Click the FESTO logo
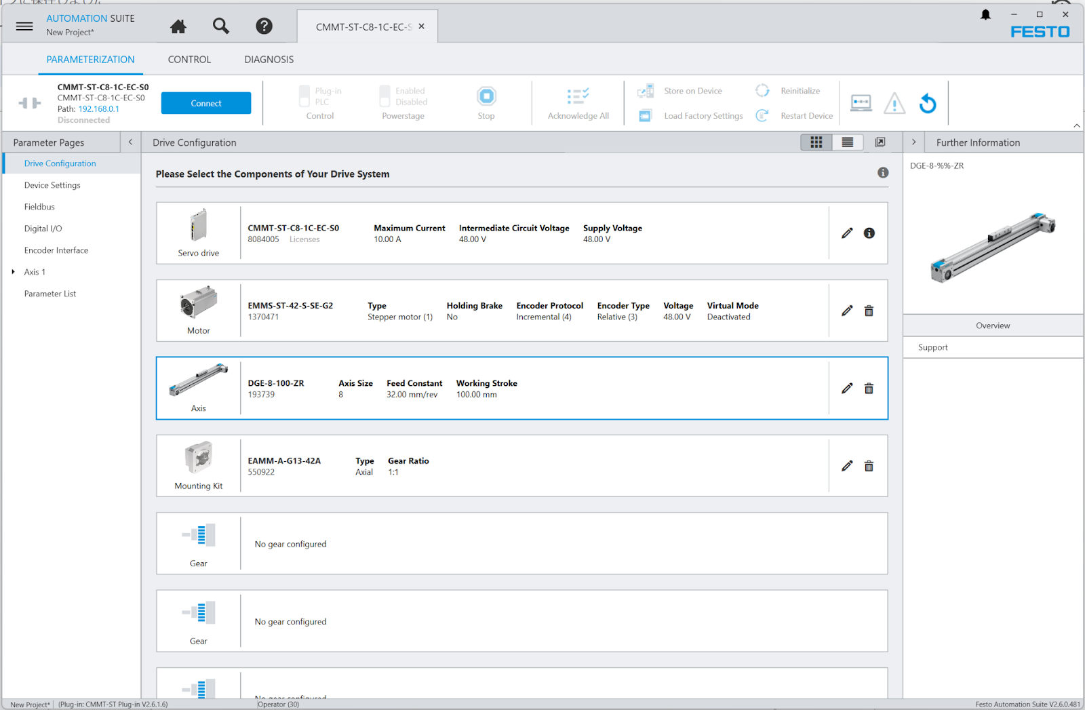Viewport: 1085px width, 710px height. [x=1040, y=32]
